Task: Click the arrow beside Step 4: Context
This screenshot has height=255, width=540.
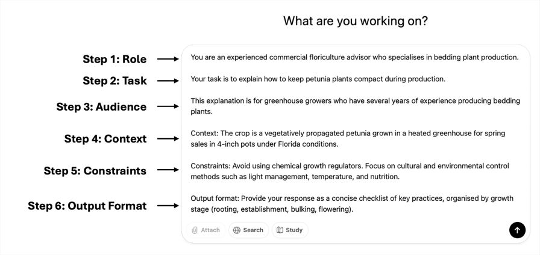Action: 168,139
